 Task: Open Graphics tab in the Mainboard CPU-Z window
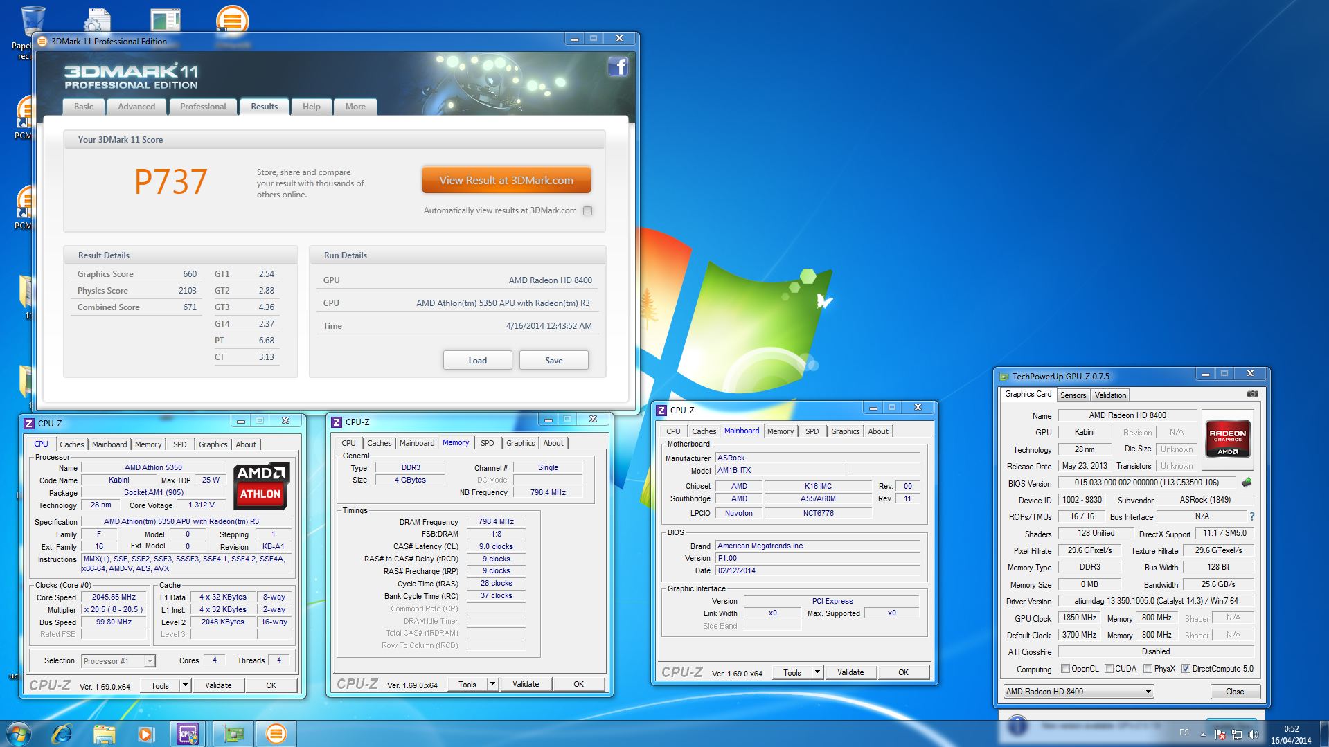[x=845, y=431]
